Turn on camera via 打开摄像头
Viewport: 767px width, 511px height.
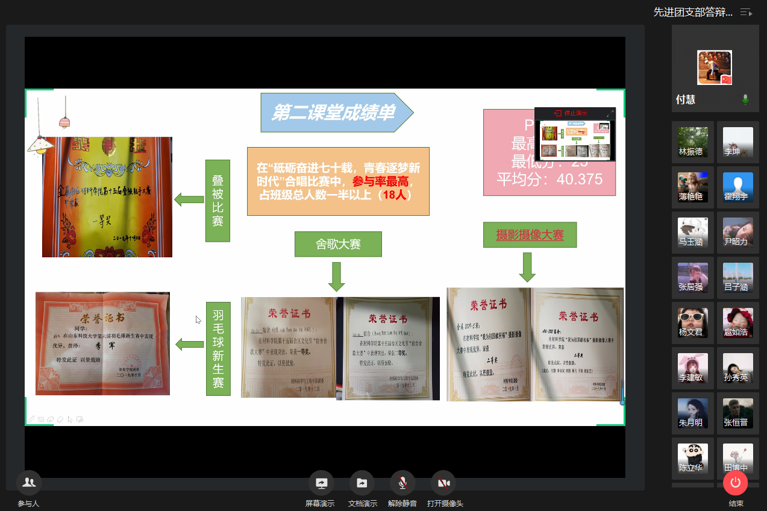coord(443,483)
